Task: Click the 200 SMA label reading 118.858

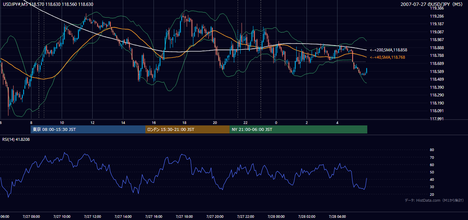Action: point(388,50)
